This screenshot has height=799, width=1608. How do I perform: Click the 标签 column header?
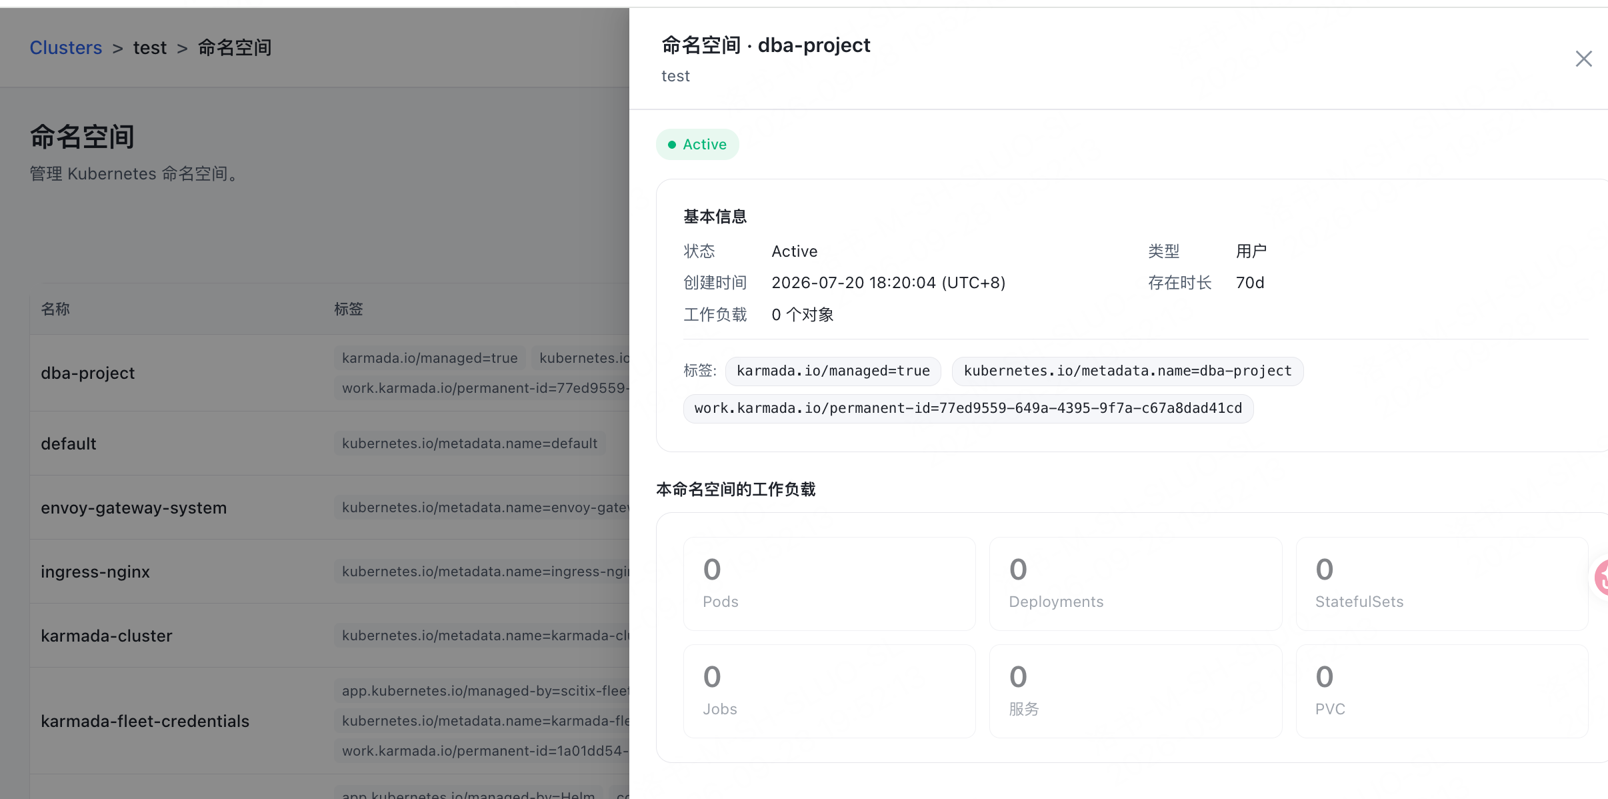click(x=349, y=309)
